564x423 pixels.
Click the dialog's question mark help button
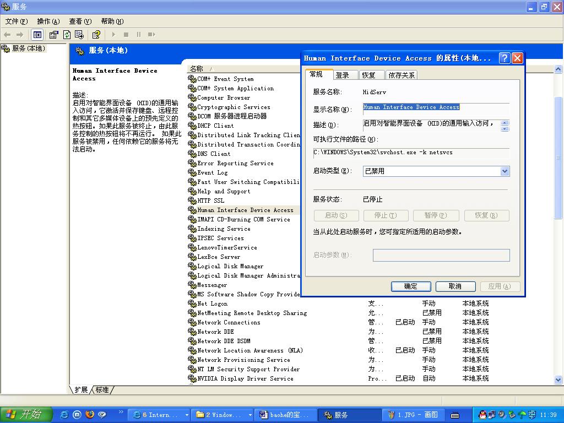click(504, 58)
